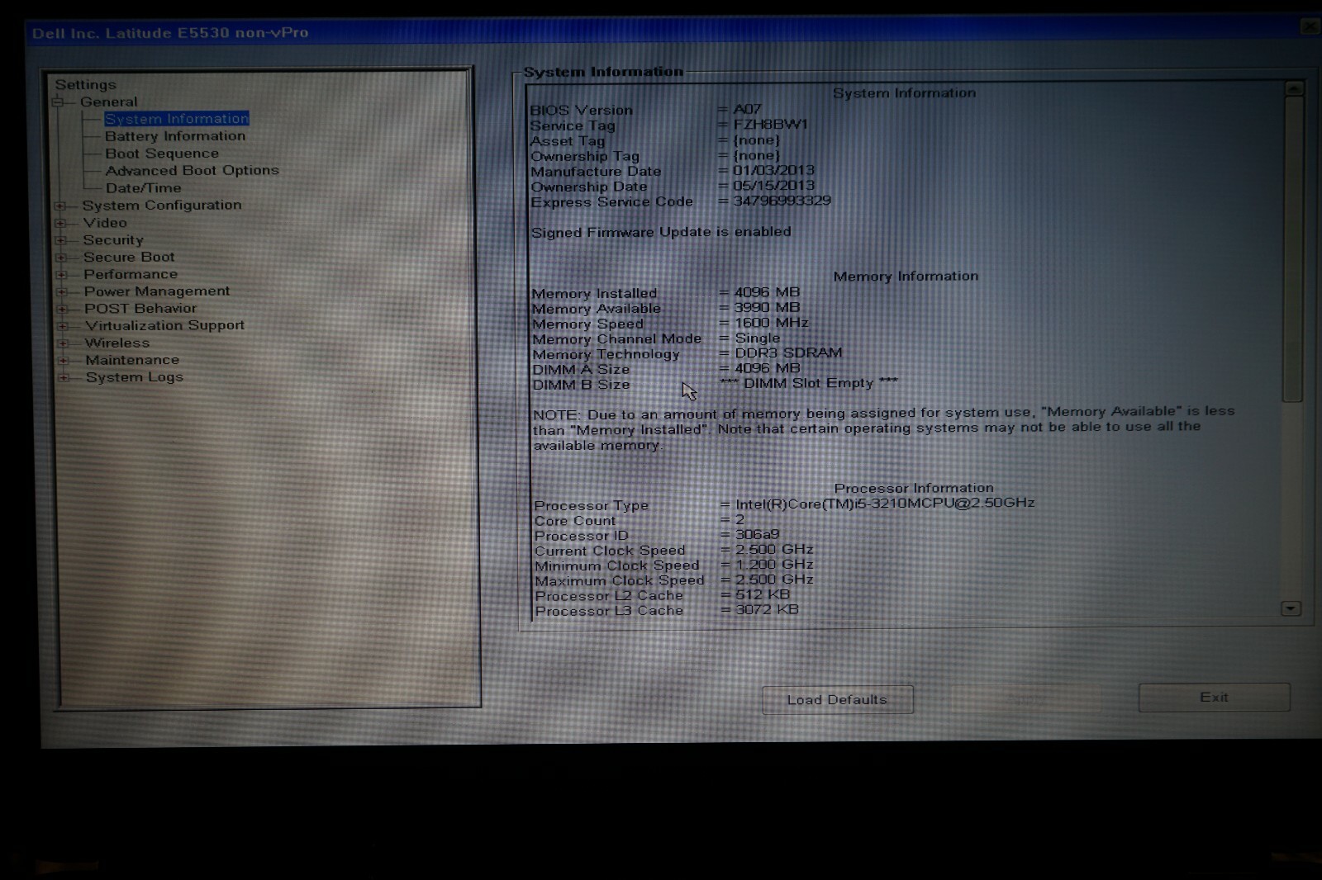
Task: Click the Load Defaults button
Action: click(x=837, y=700)
